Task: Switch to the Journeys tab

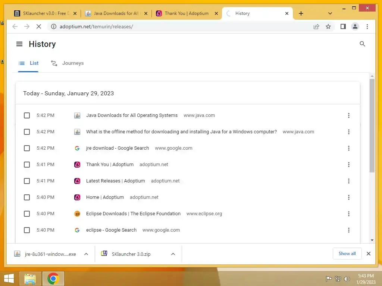Action: point(67,63)
